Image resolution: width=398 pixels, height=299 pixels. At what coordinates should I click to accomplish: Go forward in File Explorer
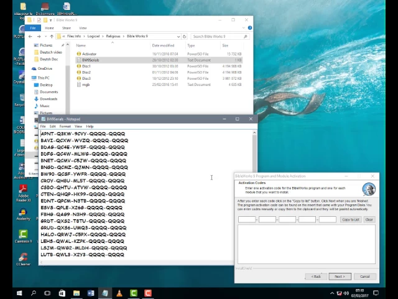pyautogui.click(x=39, y=36)
